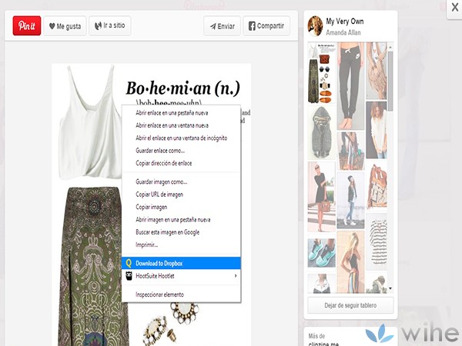Screen dimensions: 462x346
Task: Select Guardar imagen como...
Action: [181, 181]
